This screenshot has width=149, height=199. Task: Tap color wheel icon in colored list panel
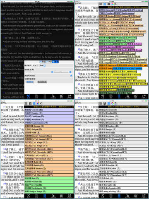pos(38,104)
